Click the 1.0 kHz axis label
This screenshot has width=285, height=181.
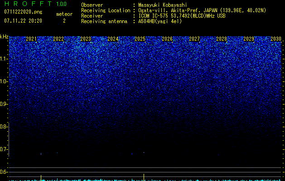pos(4,81)
